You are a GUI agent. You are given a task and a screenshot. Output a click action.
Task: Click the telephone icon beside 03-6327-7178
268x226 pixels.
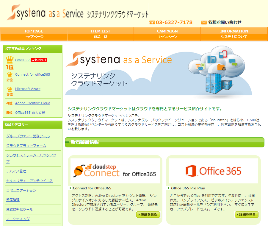(152, 22)
